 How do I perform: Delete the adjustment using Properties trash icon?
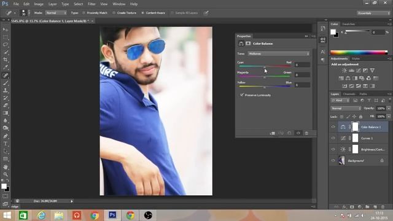pyautogui.click(x=306, y=133)
